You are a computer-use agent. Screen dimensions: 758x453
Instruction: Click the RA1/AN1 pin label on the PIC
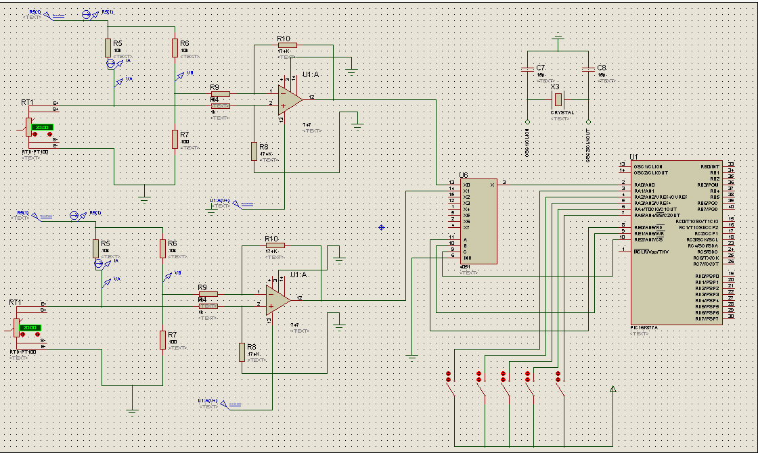(644, 191)
